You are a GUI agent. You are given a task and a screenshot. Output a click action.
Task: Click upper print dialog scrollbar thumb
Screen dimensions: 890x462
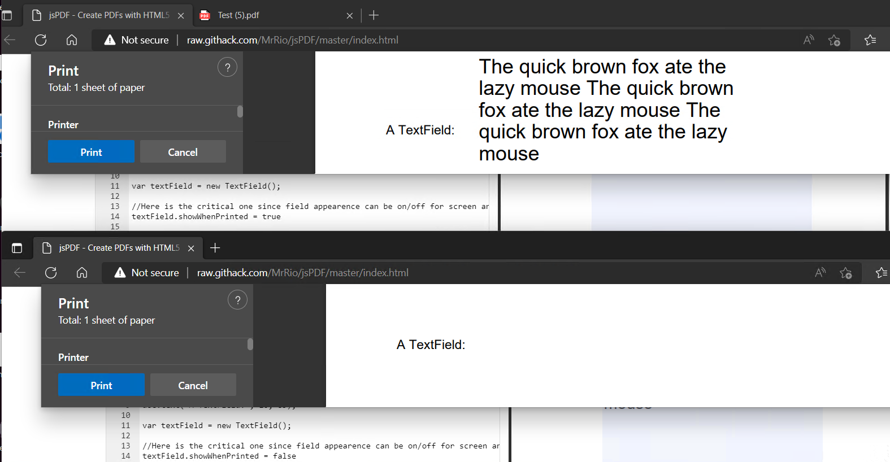240,111
